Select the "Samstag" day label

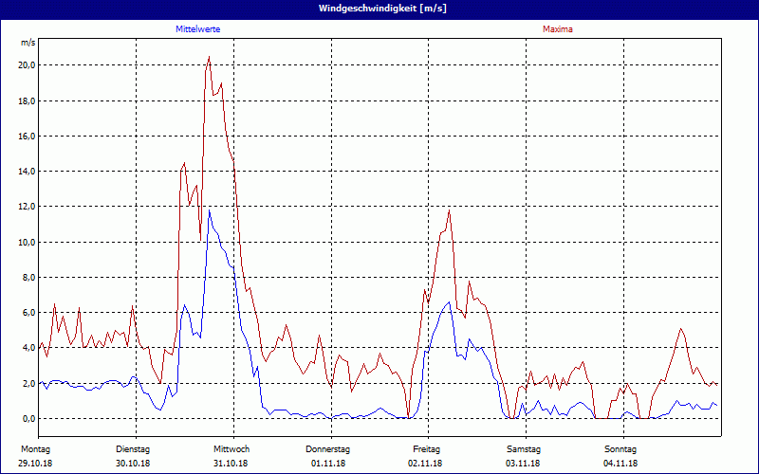tap(524, 448)
